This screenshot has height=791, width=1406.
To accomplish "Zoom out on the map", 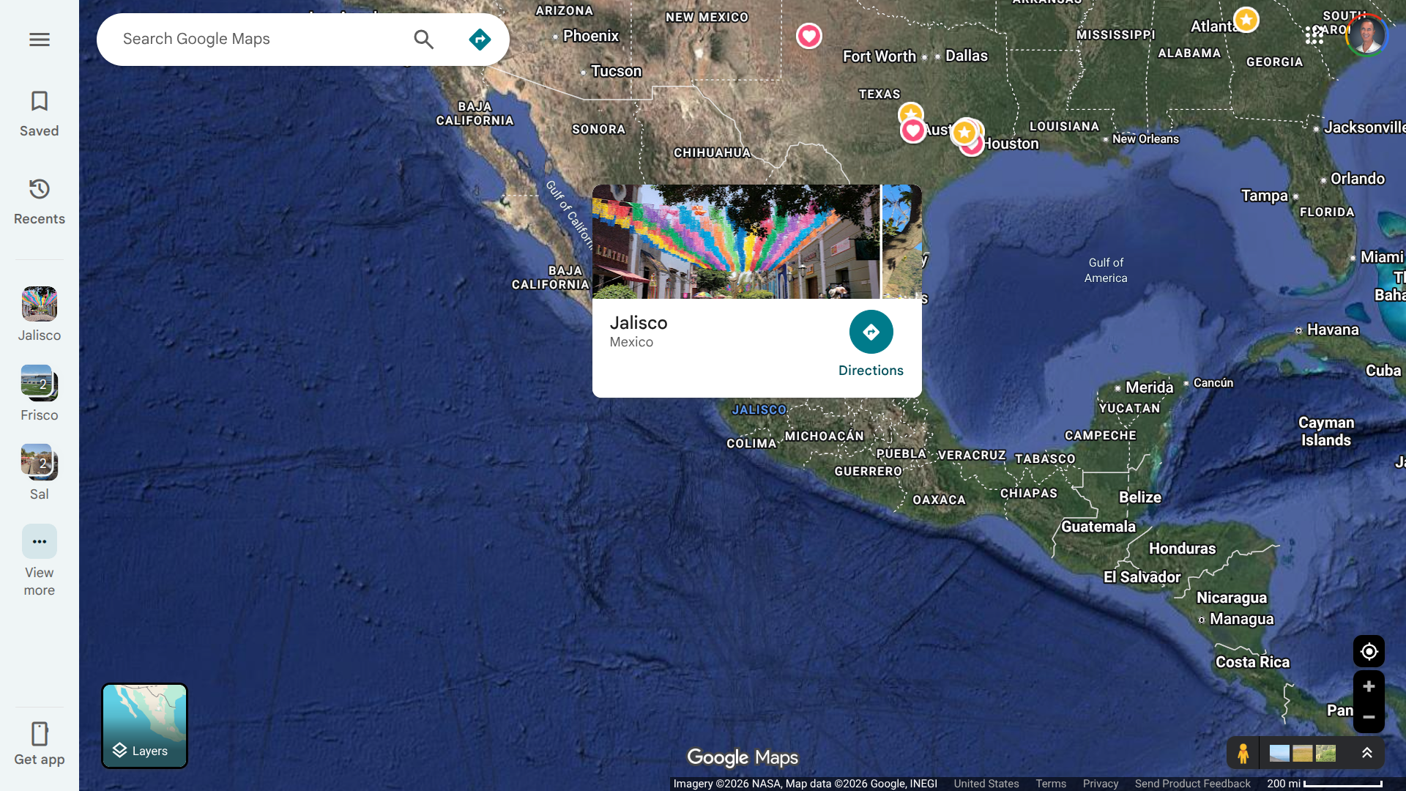I will click(1368, 717).
